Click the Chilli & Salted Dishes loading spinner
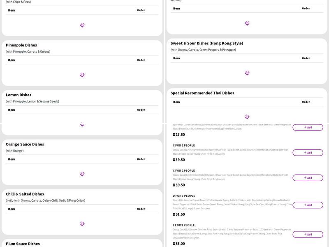This screenshot has height=247, width=329. coord(82,224)
